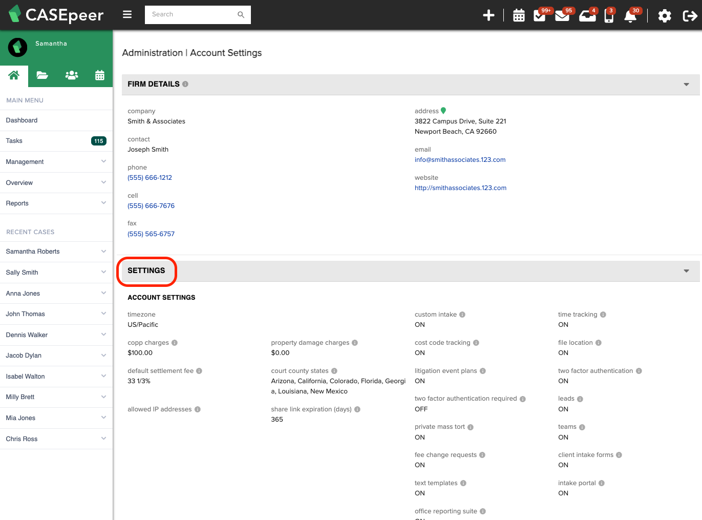This screenshot has width=702, height=520.
Task: Open the Reports menu item
Action: pyautogui.click(x=17, y=203)
